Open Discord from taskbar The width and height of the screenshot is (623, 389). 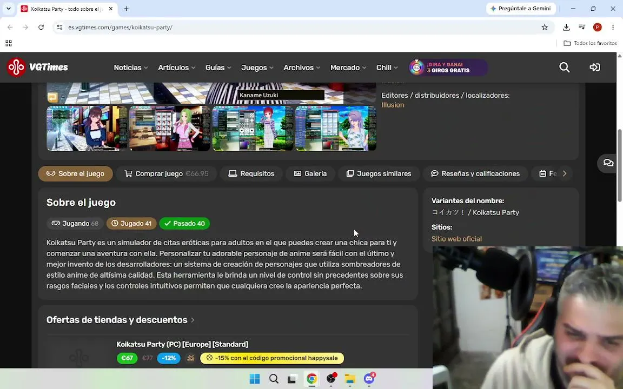pos(369,379)
